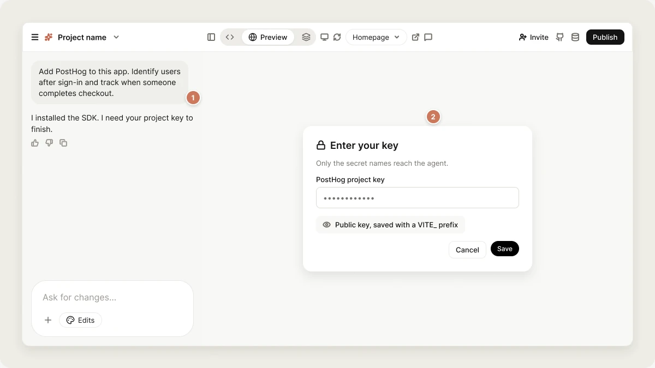This screenshot has height=368, width=655.
Task: Open the GitHub integration icon
Action: click(x=559, y=37)
